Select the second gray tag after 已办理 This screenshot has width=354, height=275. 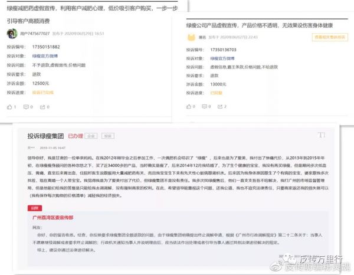pos(108,136)
